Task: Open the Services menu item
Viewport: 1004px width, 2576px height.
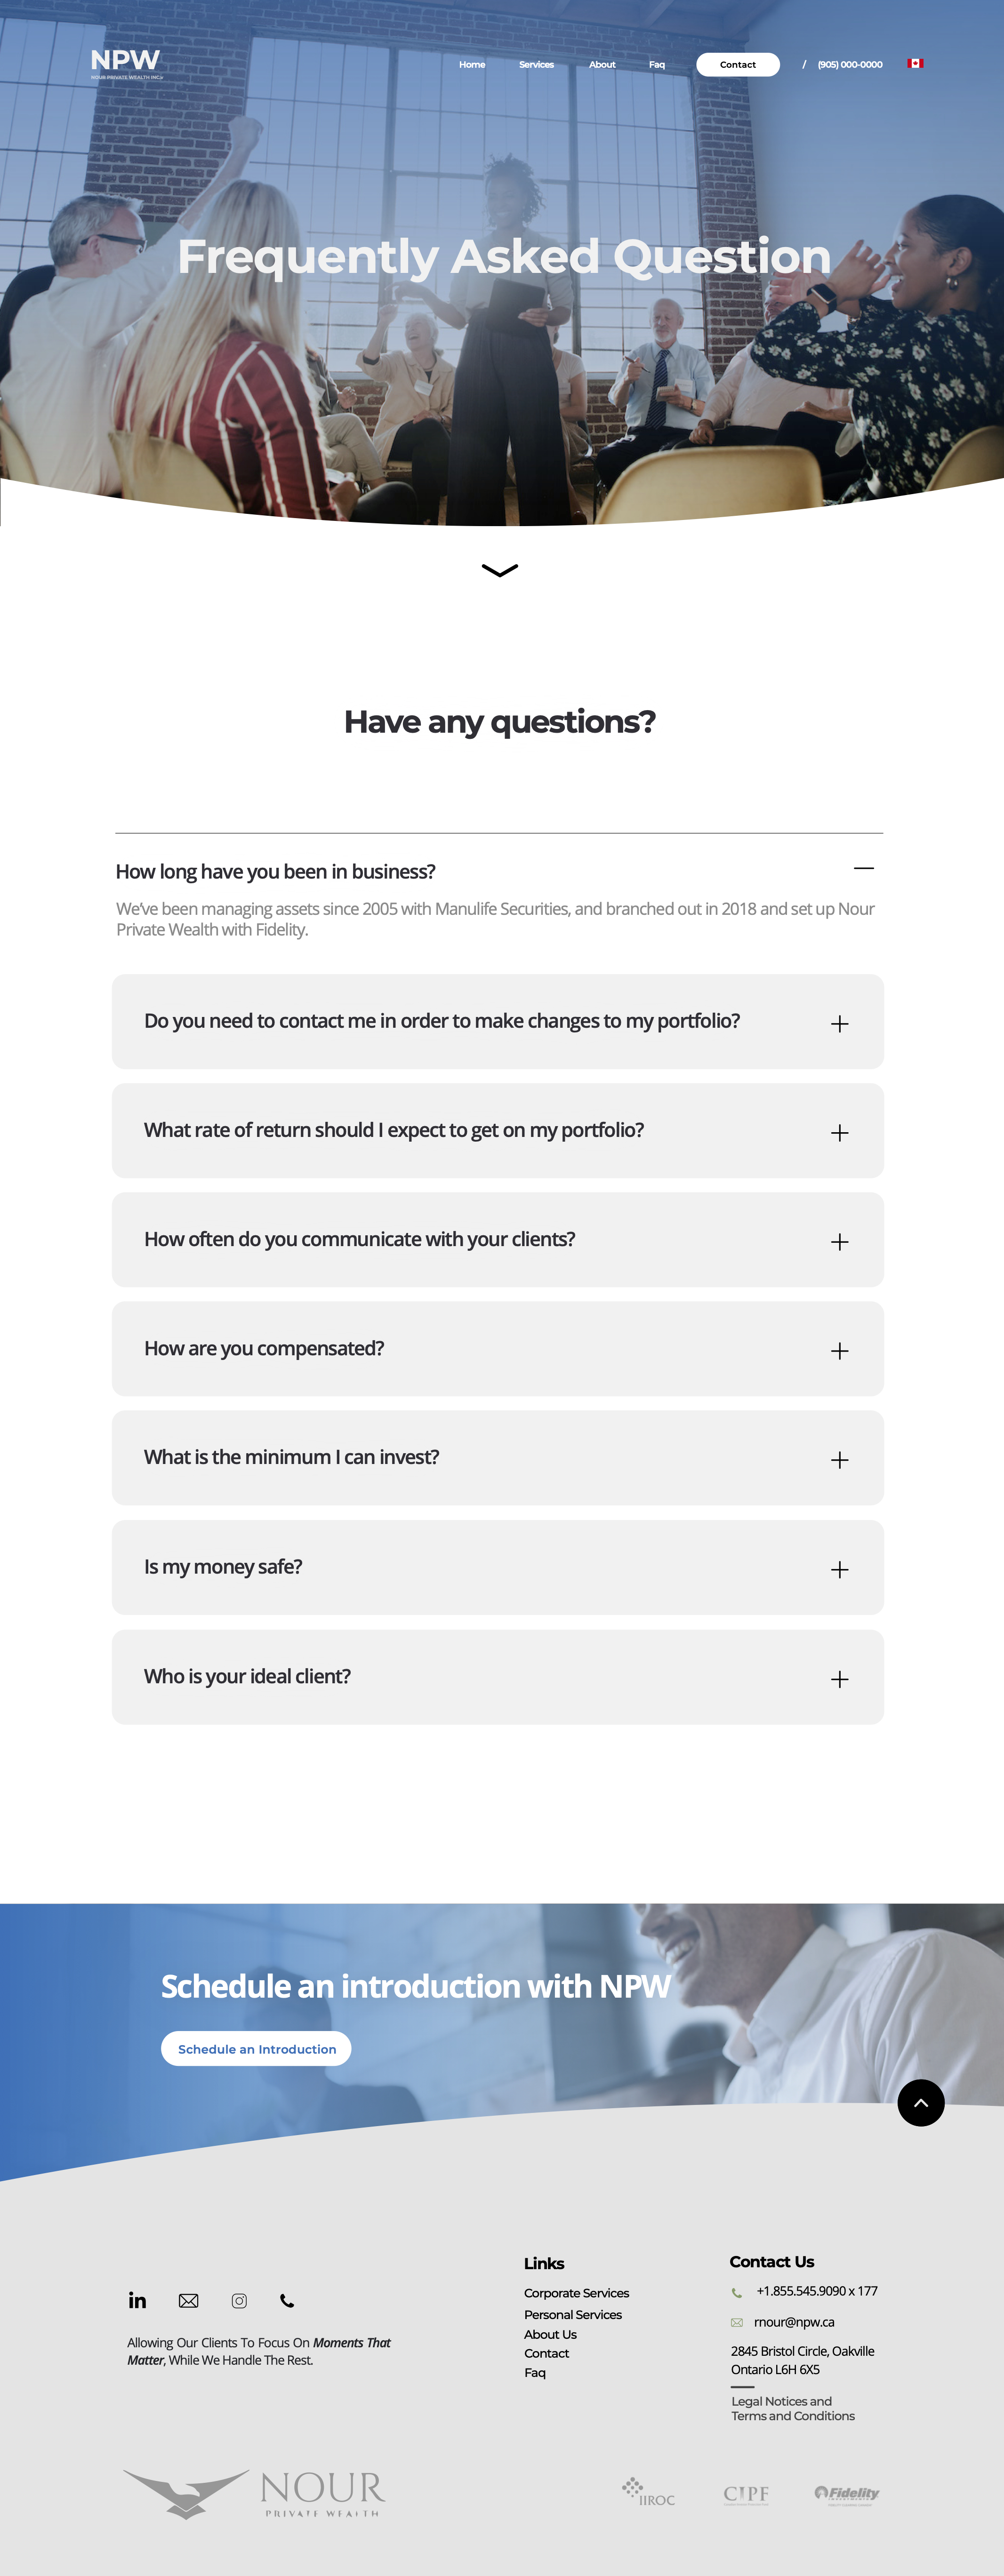Action: (536, 65)
